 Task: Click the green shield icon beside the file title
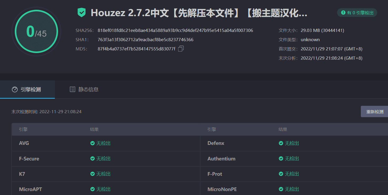(x=82, y=13)
